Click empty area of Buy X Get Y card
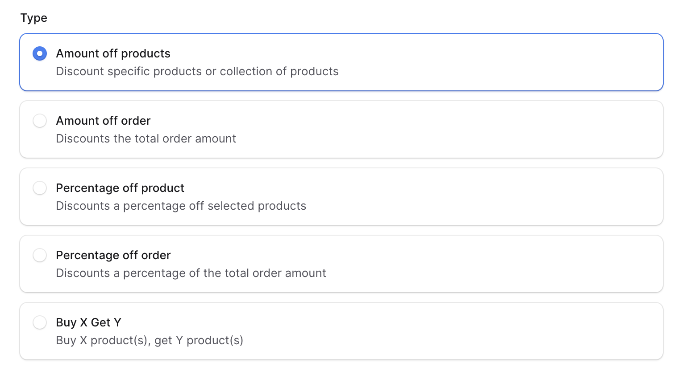Screen dimensions: 682x383 click(x=446, y=331)
